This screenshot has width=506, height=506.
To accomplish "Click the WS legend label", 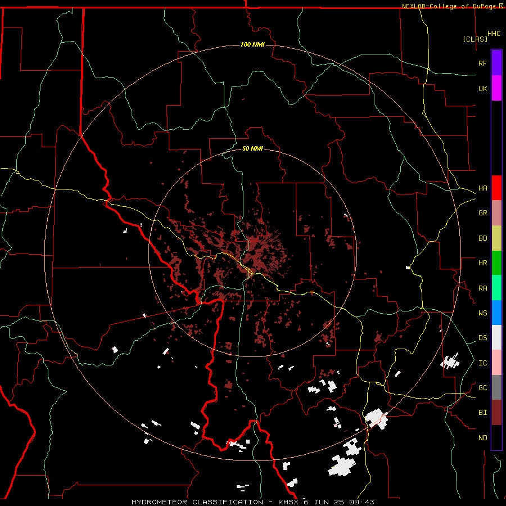I will pos(482,313).
